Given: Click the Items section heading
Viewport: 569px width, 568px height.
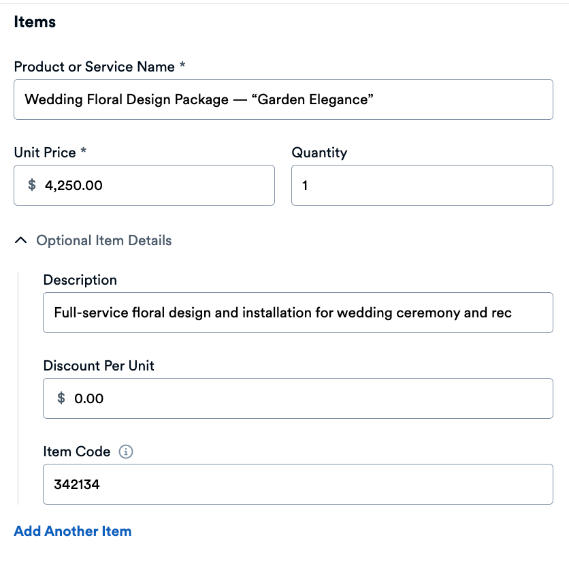Looking at the screenshot, I should (35, 22).
